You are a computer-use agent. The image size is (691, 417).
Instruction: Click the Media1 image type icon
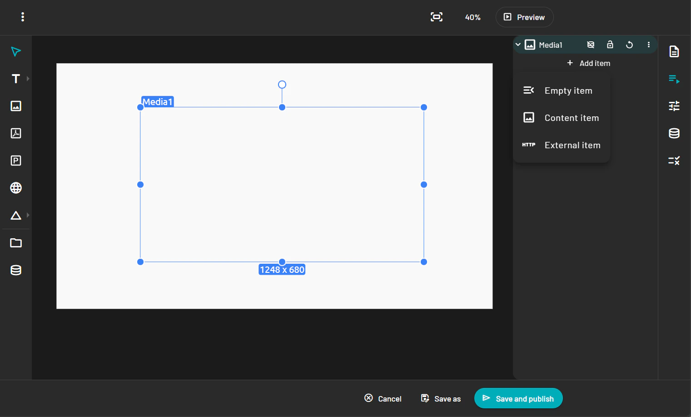tap(530, 45)
